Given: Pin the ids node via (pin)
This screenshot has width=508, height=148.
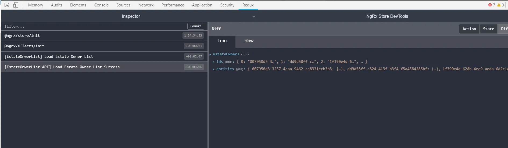Looking at the screenshot, I should pyautogui.click(x=229, y=62).
